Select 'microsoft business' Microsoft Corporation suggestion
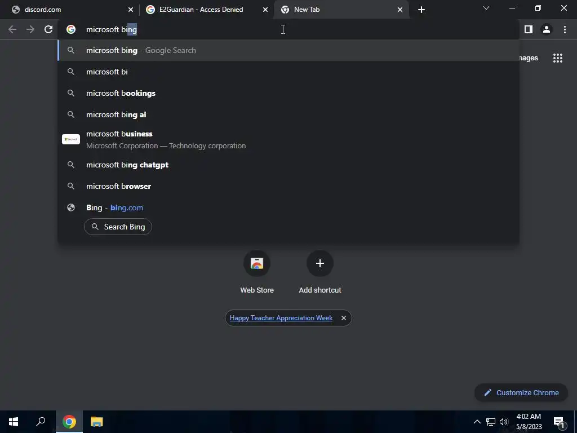577x433 pixels. pyautogui.click(x=288, y=140)
